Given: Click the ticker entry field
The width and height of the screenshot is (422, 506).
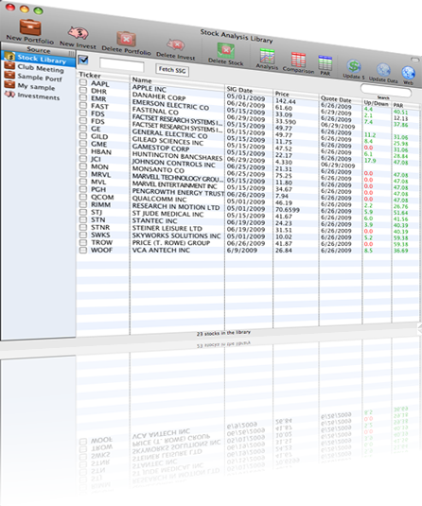Looking at the screenshot, I should (x=121, y=65).
